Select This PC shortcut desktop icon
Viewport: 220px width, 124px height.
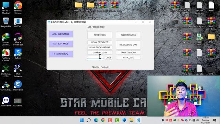6,8
